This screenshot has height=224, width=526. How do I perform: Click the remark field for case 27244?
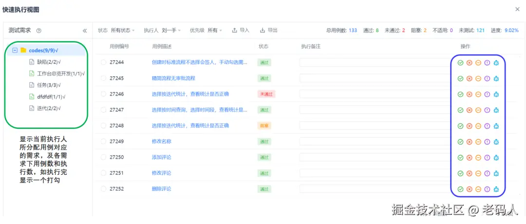tap(376, 62)
